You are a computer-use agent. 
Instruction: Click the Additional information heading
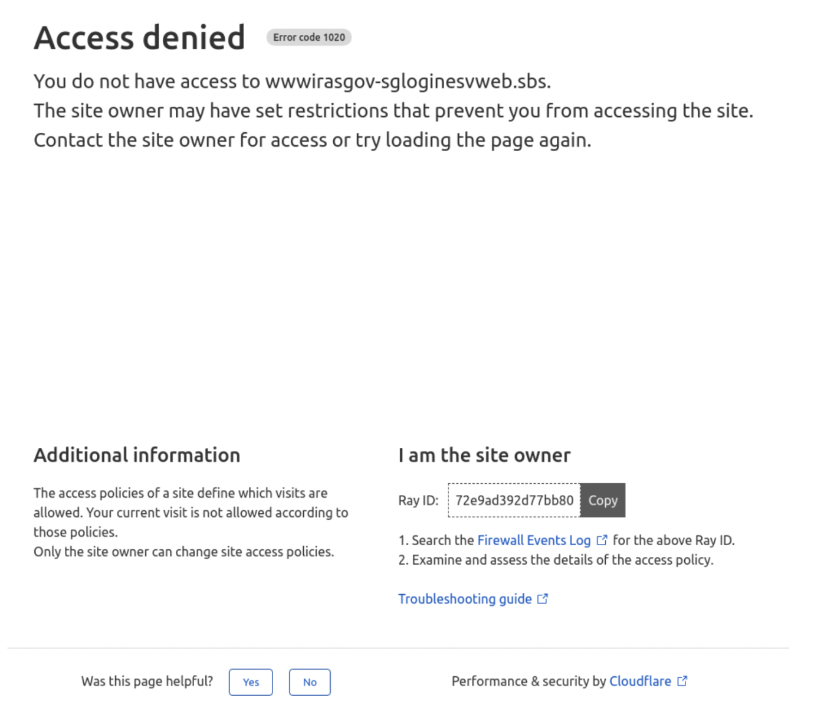click(137, 455)
